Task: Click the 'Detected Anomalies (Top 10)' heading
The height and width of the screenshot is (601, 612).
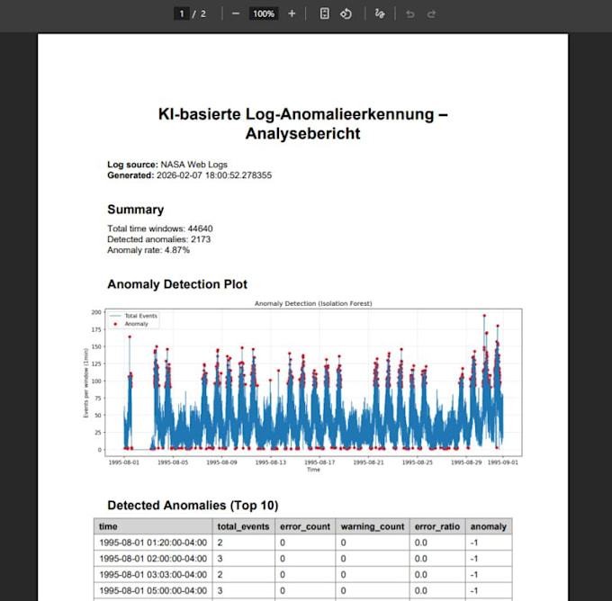Action: click(x=193, y=506)
